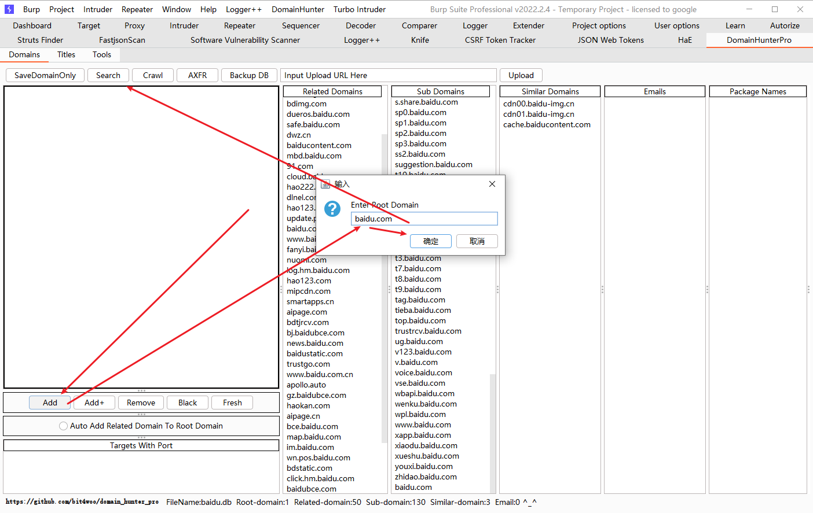Switch to the Autorize tab
This screenshot has height=513, width=813.
click(x=785, y=25)
